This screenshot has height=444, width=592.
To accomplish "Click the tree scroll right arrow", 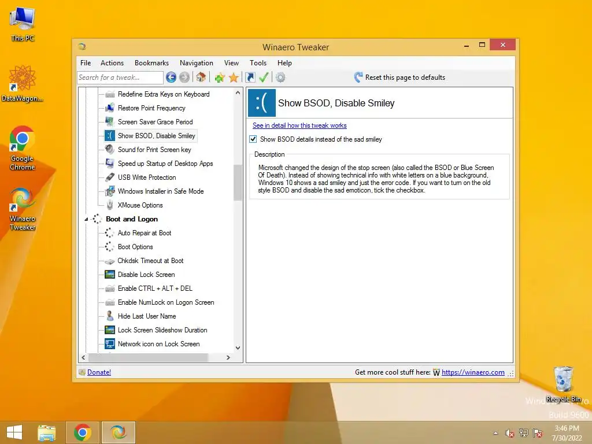I will (228, 357).
